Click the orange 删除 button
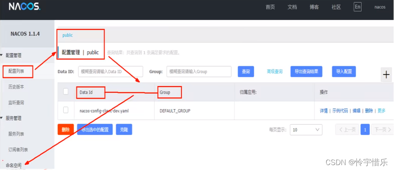The width and height of the screenshot is (394, 170). coord(66,130)
